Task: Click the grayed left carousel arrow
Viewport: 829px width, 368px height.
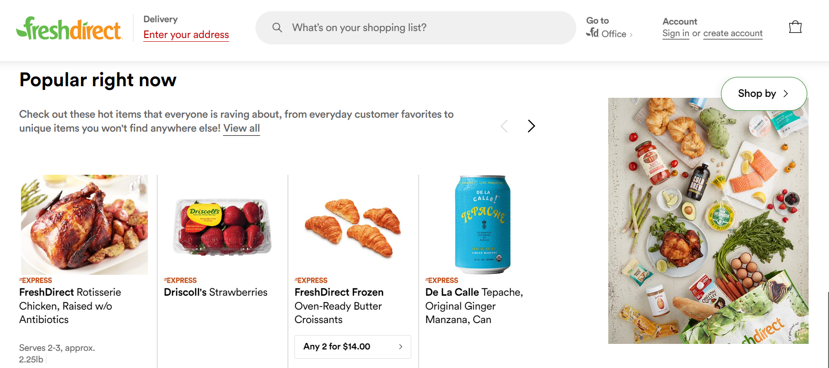Action: click(504, 126)
